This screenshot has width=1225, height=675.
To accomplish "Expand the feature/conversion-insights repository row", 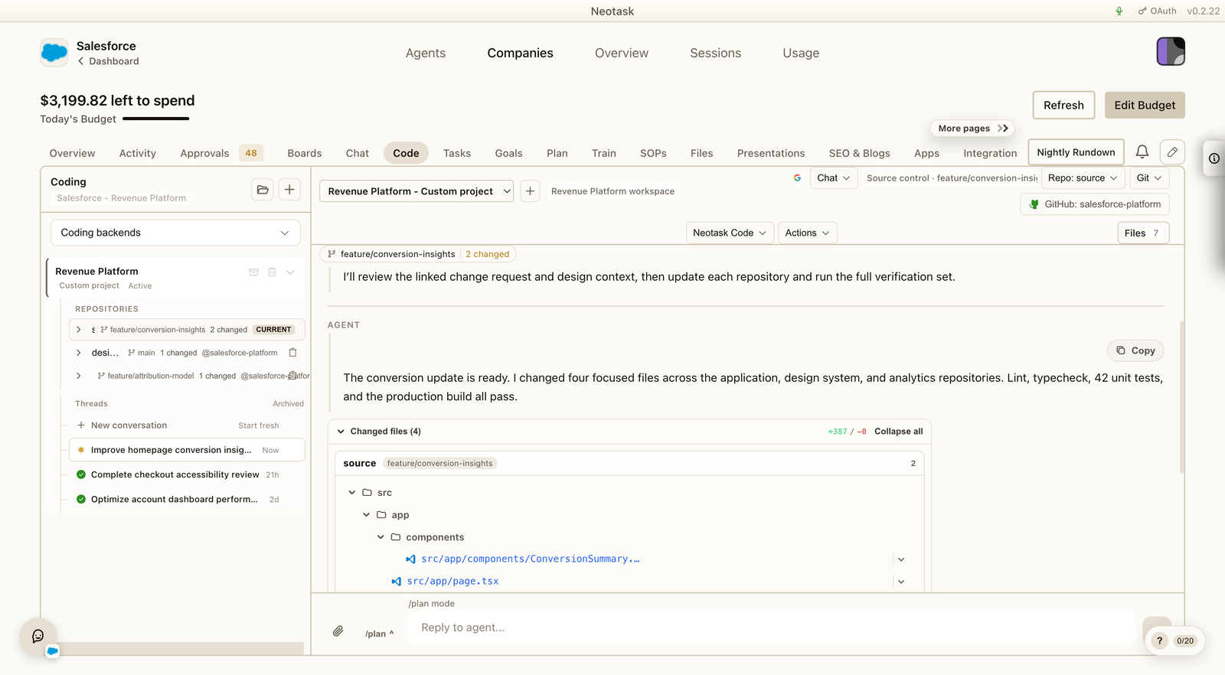I will tap(78, 330).
